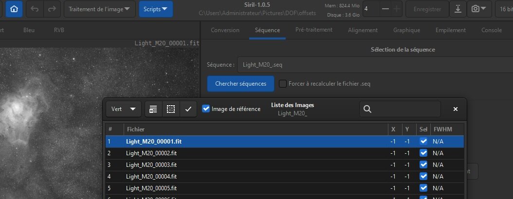Open the Conversion tab
The image size is (513, 199).
[225, 30]
